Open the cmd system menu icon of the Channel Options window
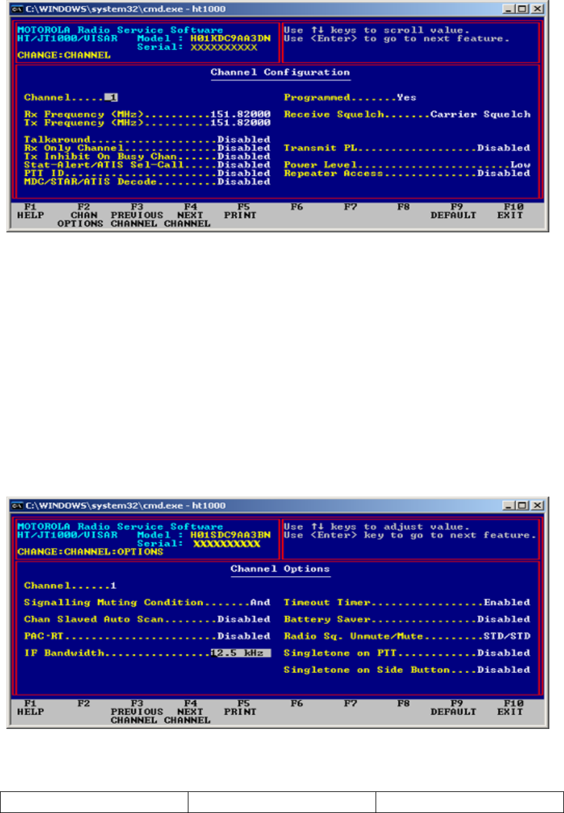Viewport: 564px width, 813px height. [x=18, y=505]
